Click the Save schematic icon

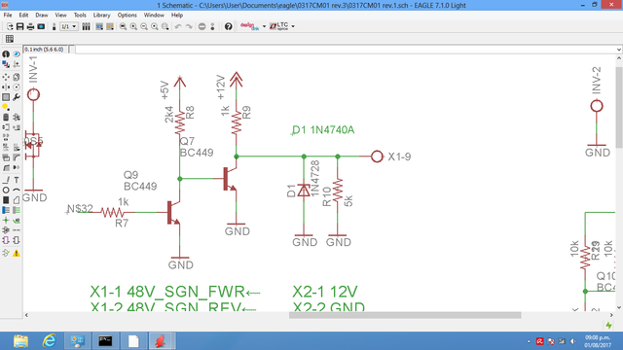point(19,26)
